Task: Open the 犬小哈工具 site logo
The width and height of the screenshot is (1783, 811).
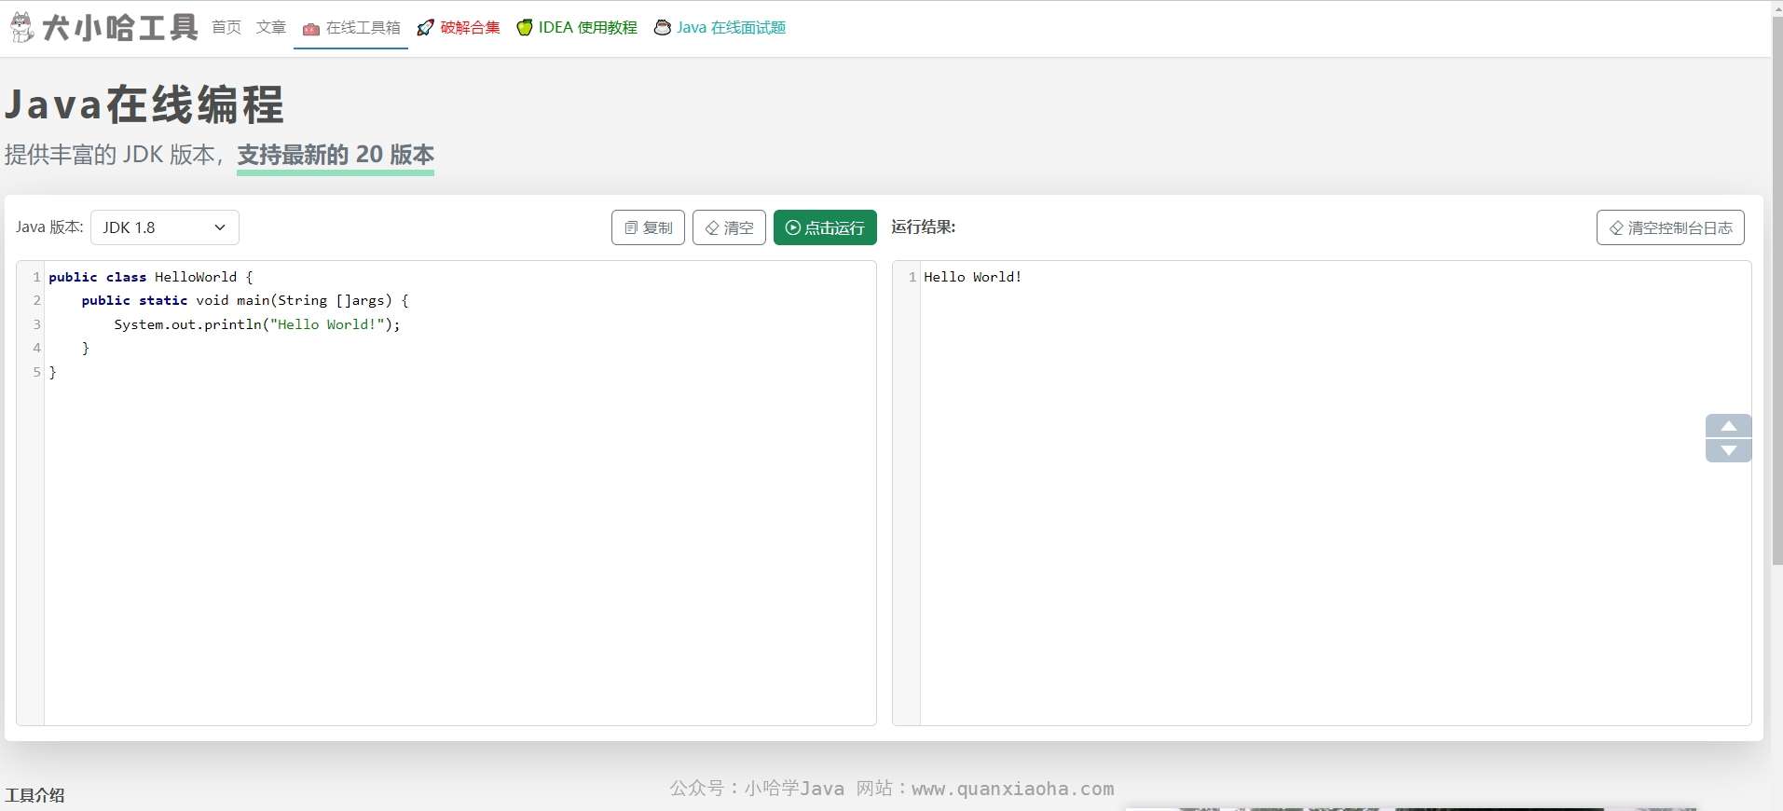Action: [x=103, y=27]
